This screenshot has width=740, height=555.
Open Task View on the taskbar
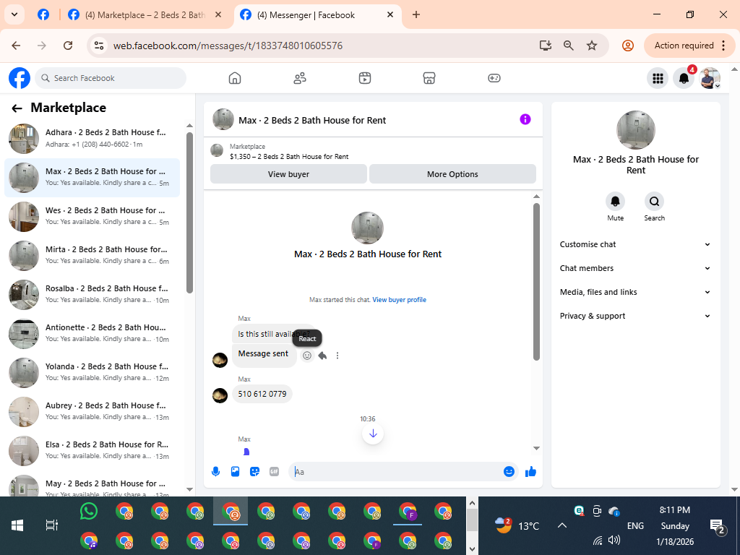pyautogui.click(x=52, y=525)
